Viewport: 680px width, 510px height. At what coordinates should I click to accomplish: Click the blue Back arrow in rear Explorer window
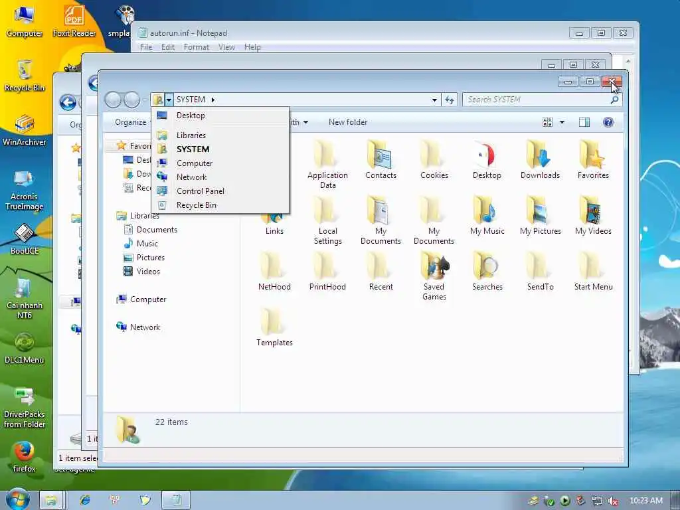tap(68, 103)
